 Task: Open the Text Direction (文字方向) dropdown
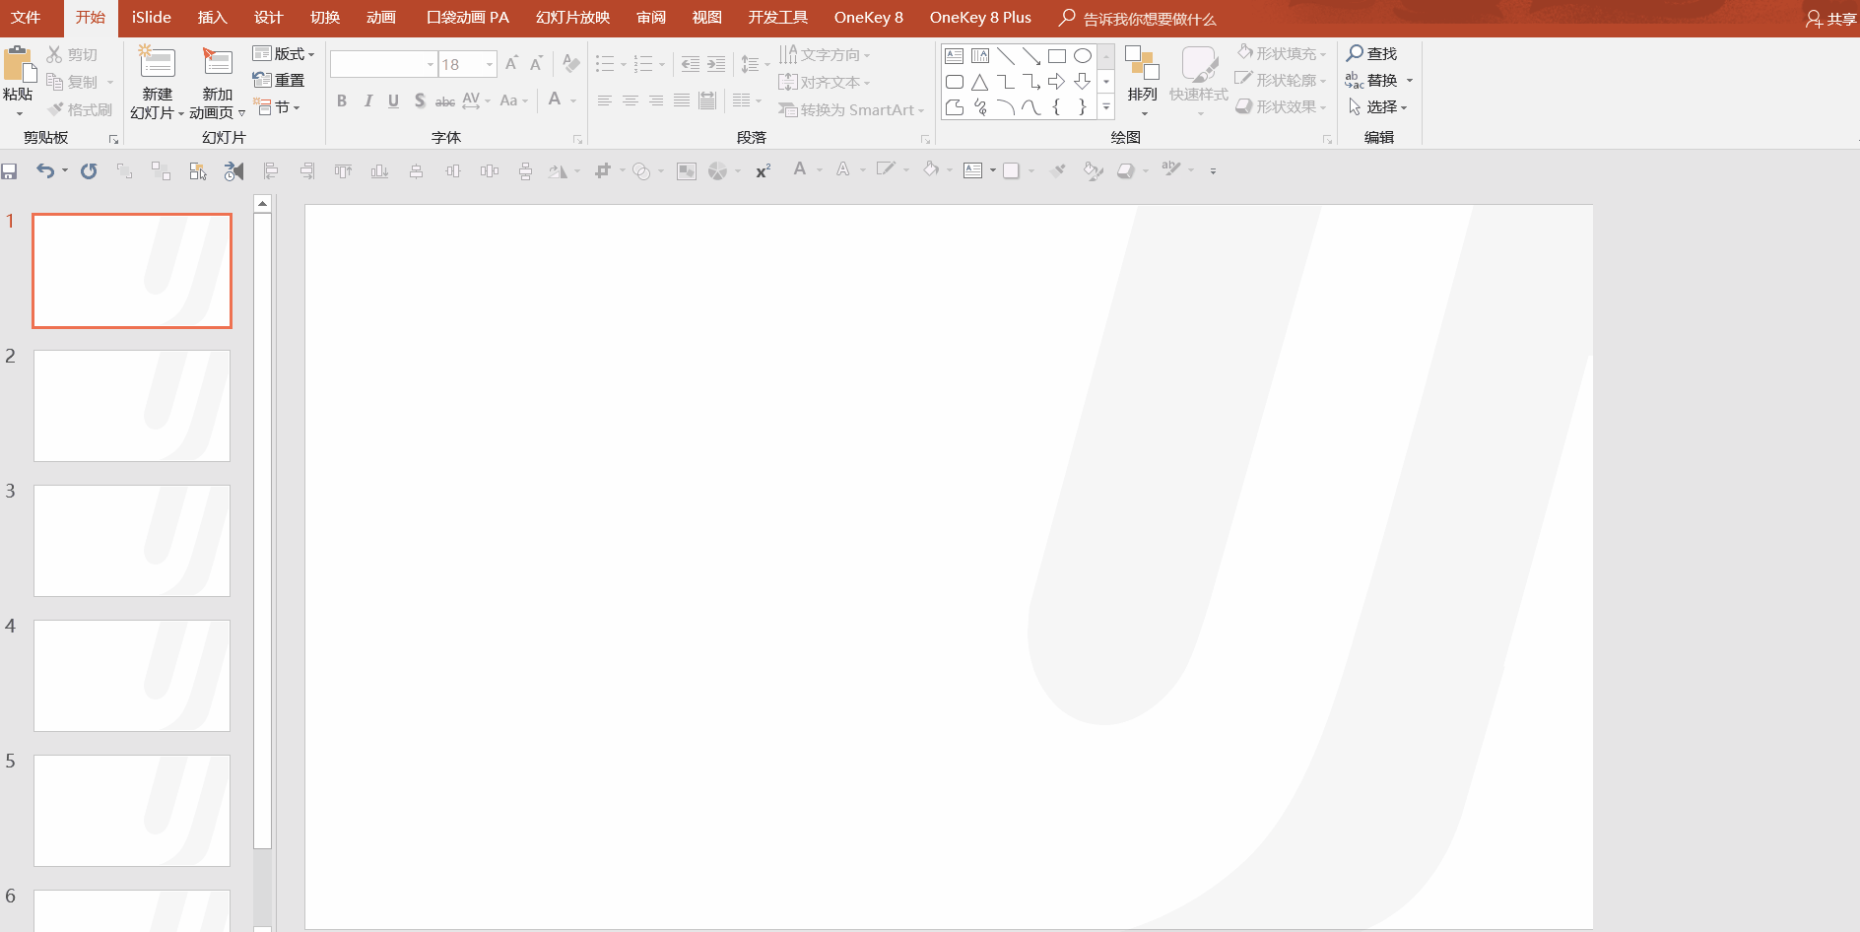tap(825, 54)
